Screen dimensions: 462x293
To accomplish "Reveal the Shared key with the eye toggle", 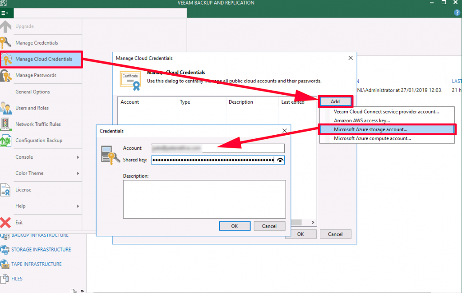I will pos(281,160).
